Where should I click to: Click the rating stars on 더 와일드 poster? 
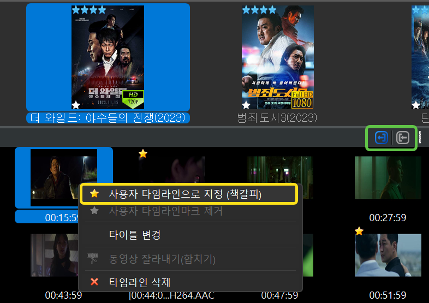tap(89, 10)
